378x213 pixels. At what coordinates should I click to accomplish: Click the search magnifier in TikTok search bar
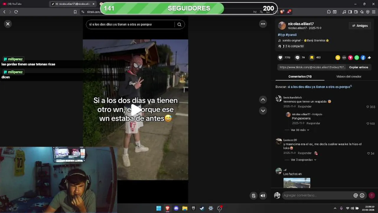(x=179, y=25)
